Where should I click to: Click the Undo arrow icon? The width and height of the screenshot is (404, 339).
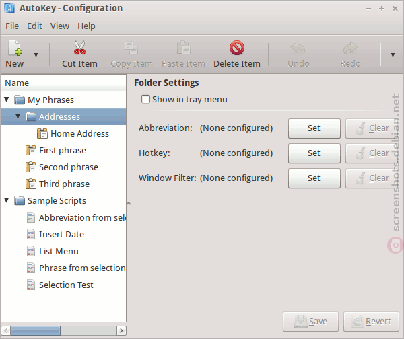point(298,48)
